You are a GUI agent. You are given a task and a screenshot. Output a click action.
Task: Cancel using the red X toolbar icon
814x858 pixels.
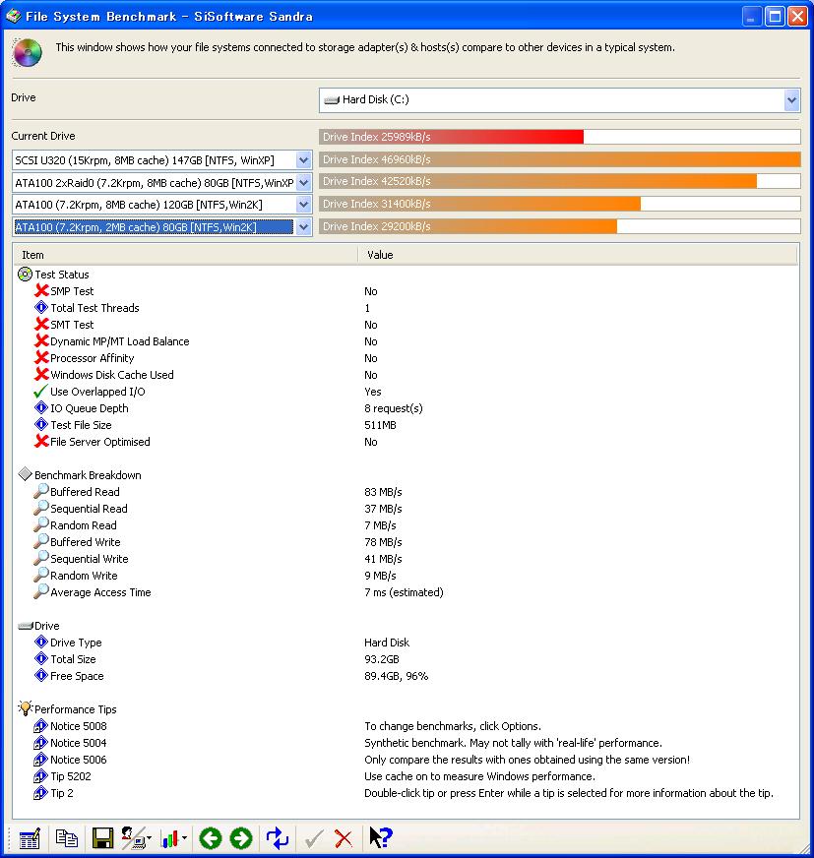(x=344, y=838)
